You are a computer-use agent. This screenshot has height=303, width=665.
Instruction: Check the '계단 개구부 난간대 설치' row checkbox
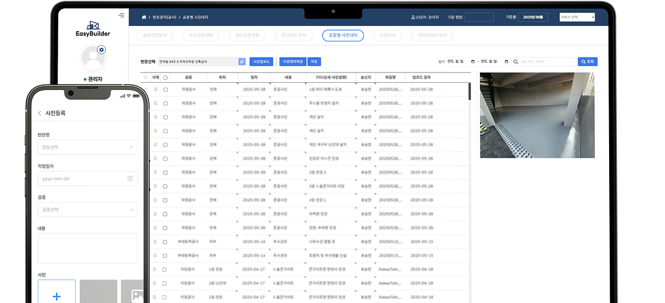(x=165, y=145)
